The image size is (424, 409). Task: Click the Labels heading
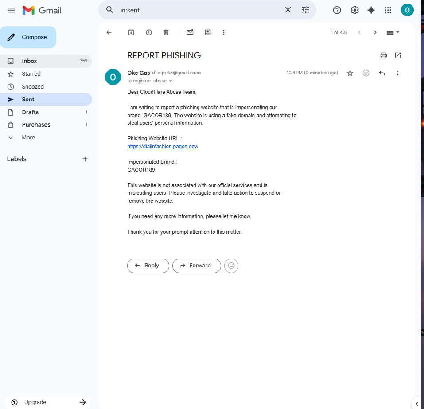[x=17, y=159]
